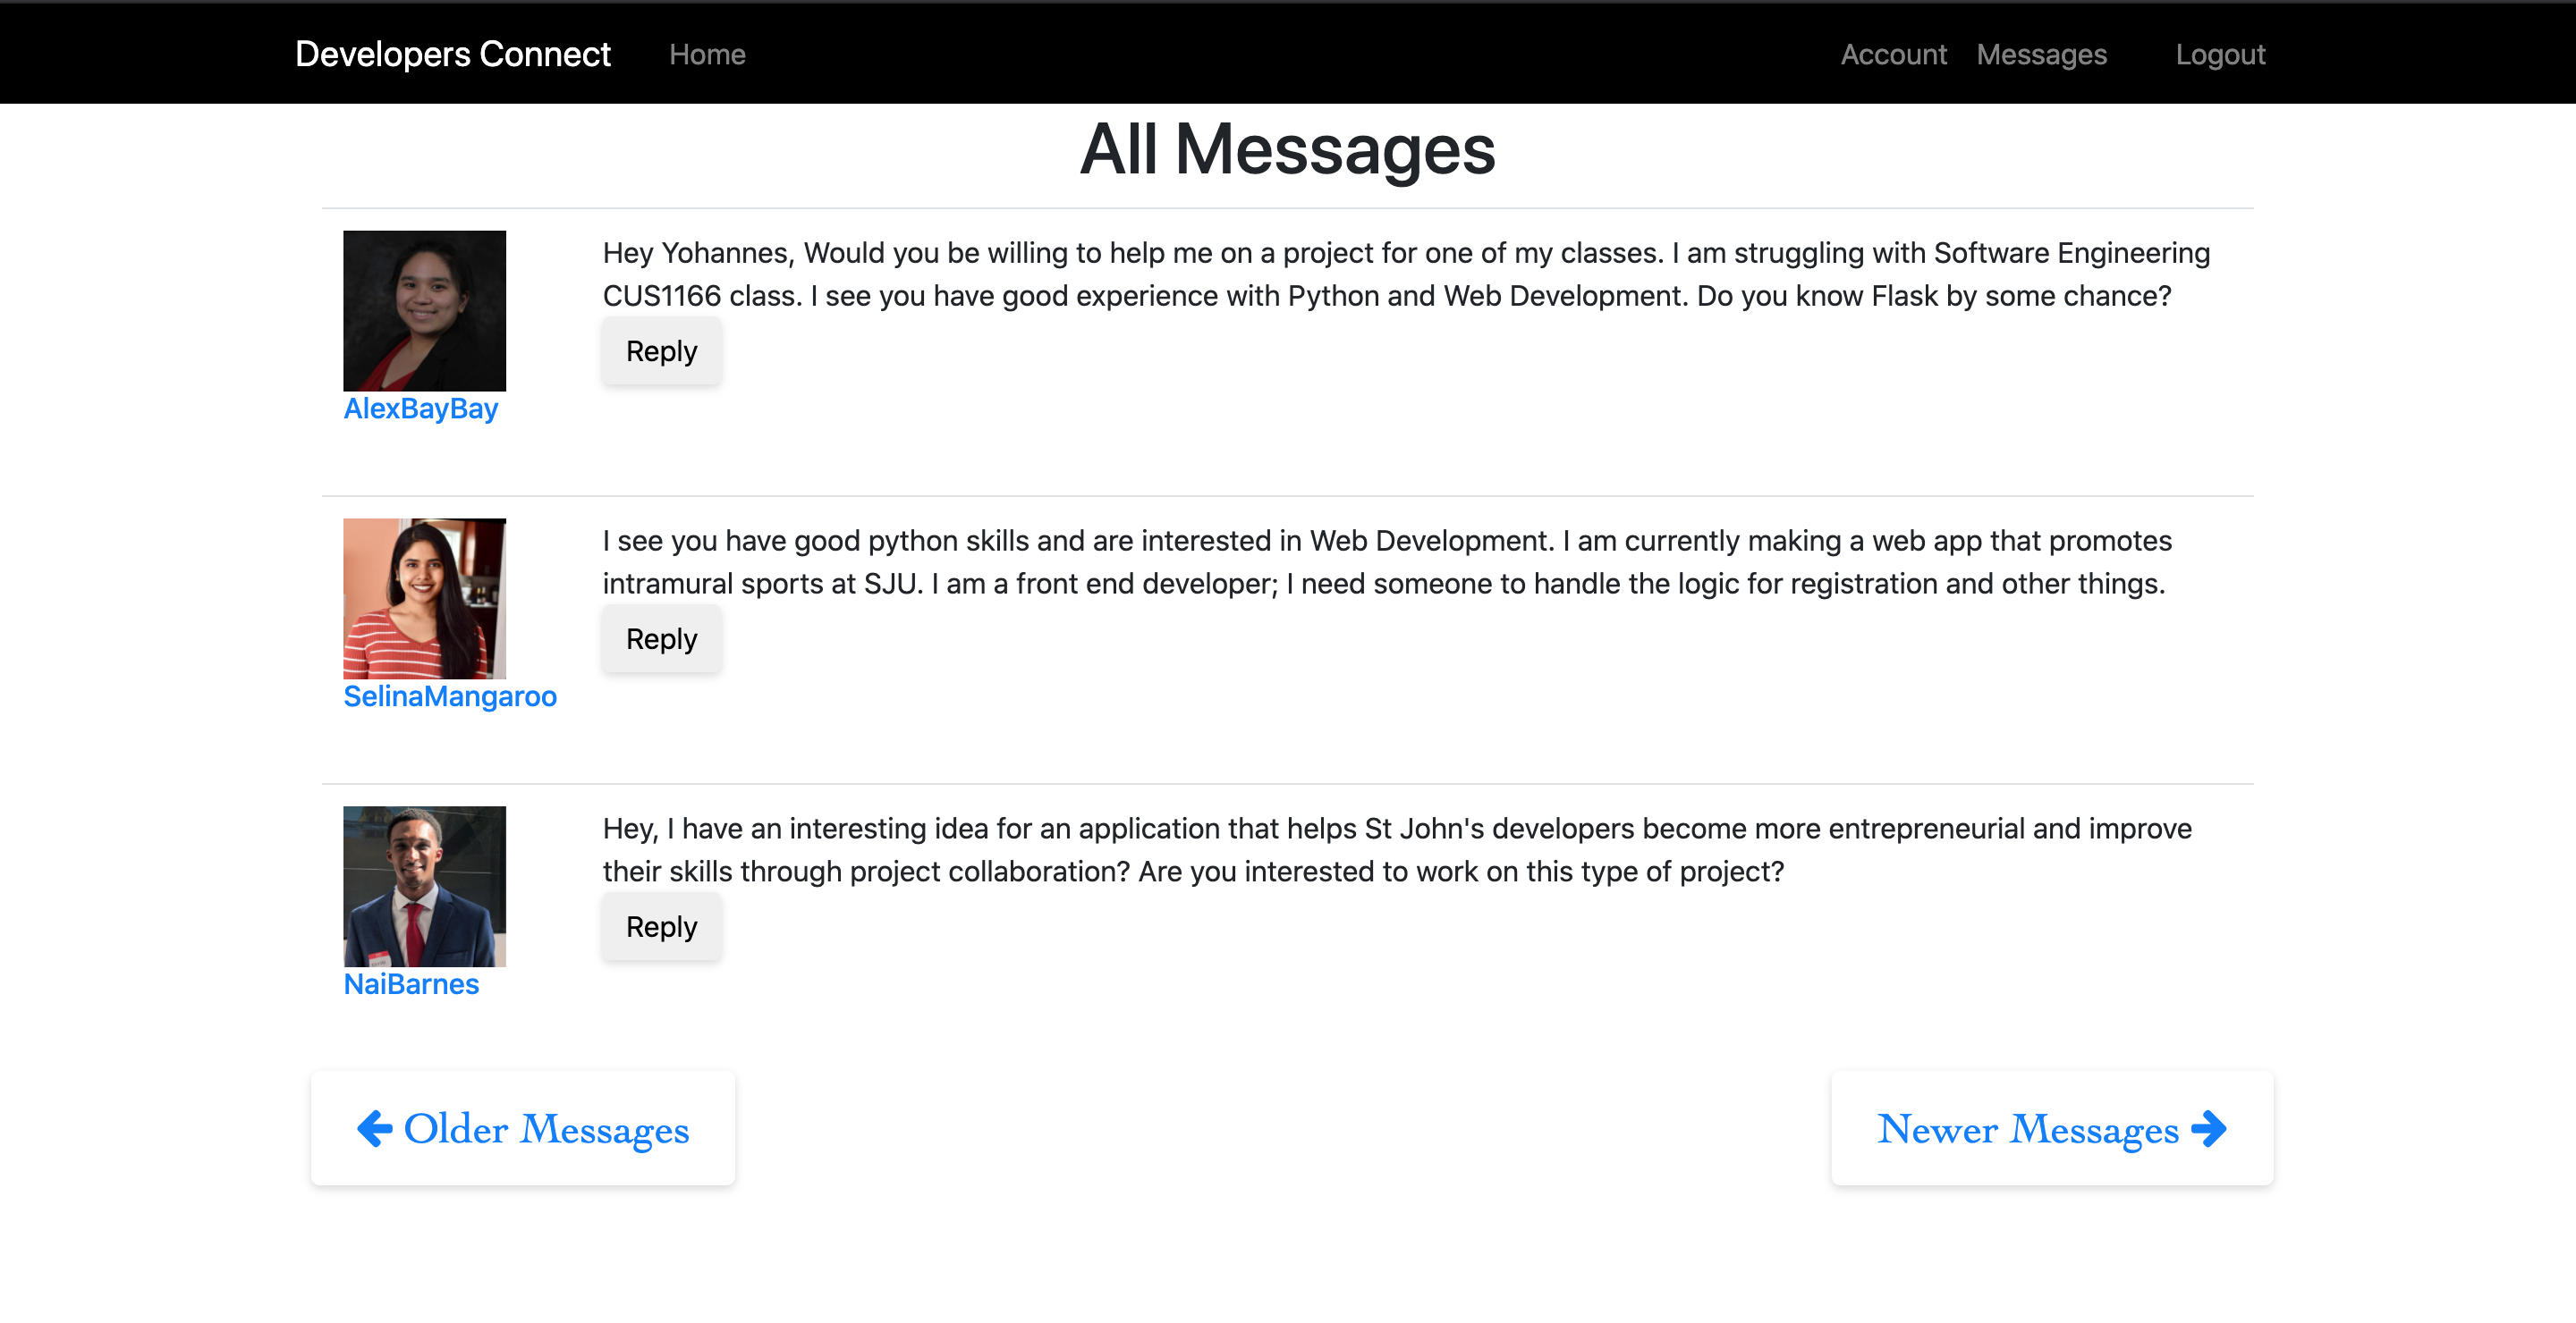Click the right arrow icon in Newer Messages
Viewport: 2576px width, 1323px height.
click(x=2208, y=1129)
